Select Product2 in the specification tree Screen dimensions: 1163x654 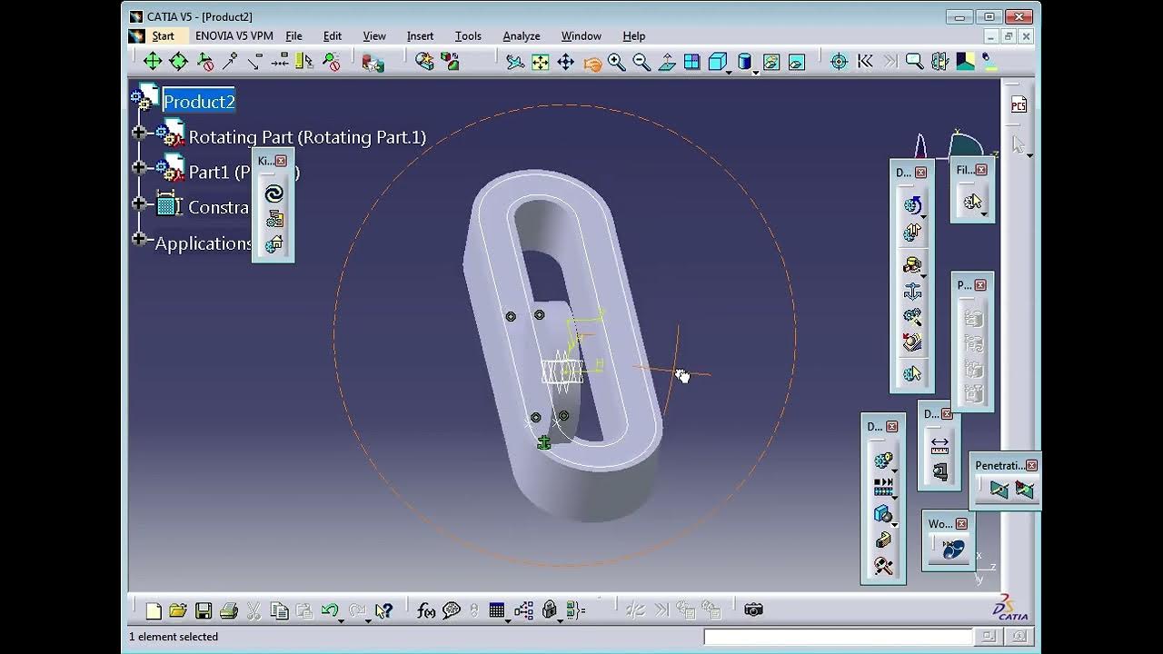[x=199, y=102]
